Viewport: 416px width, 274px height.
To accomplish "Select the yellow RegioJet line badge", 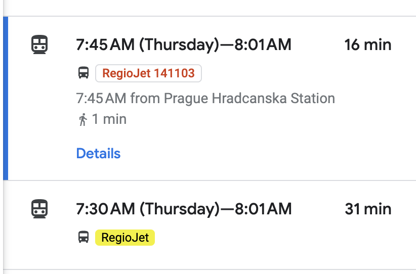I will pyautogui.click(x=125, y=238).
